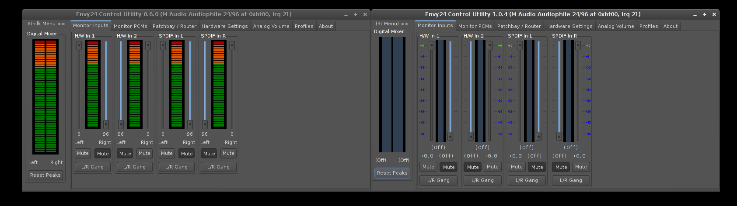Select Monitor Inputs tab in 1.0.4 window

point(435,26)
